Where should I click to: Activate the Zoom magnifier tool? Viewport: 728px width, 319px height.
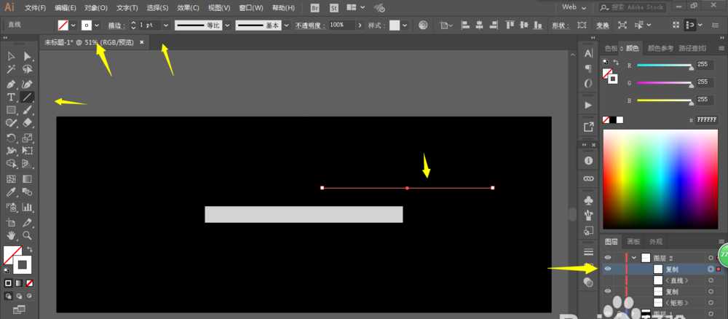coord(28,236)
